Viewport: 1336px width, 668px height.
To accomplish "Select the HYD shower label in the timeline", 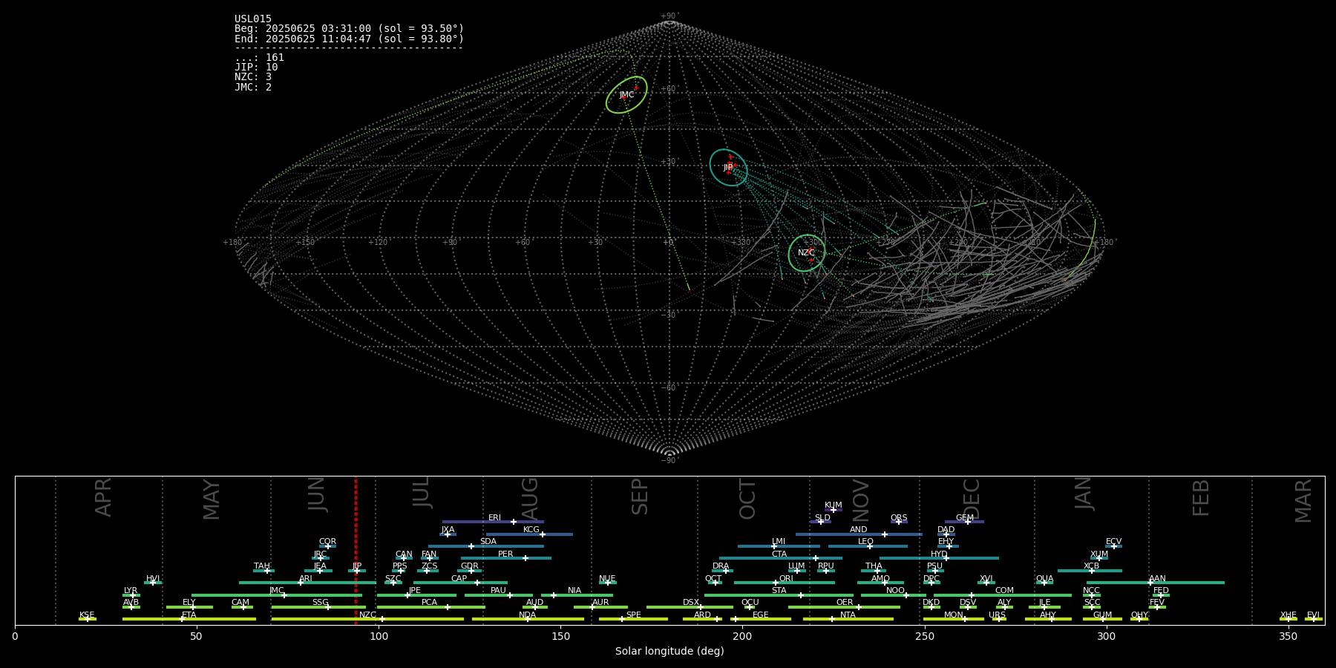I will click(x=939, y=554).
